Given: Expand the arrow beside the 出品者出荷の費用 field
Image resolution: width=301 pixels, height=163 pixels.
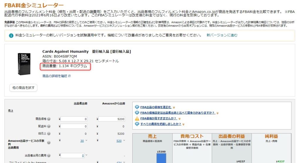Looking at the screenshot, I should (86, 155).
